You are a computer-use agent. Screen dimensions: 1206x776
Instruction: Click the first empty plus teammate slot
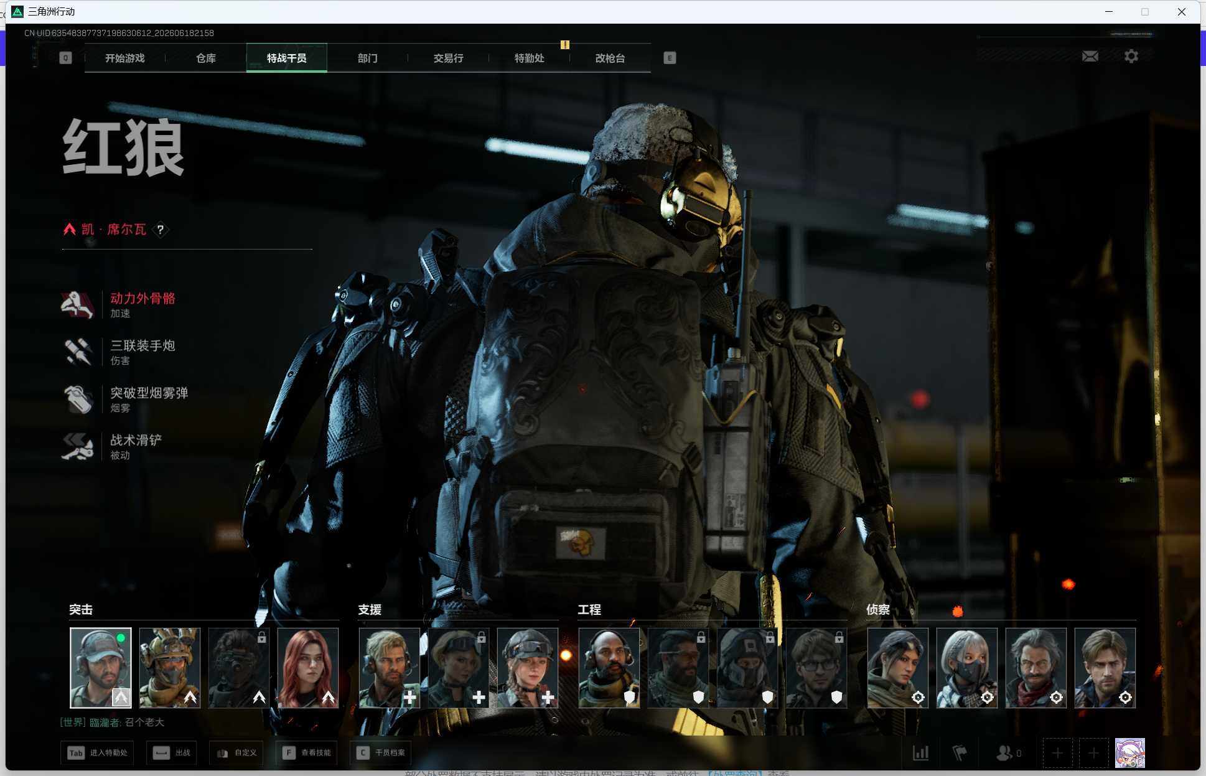pyautogui.click(x=1057, y=754)
